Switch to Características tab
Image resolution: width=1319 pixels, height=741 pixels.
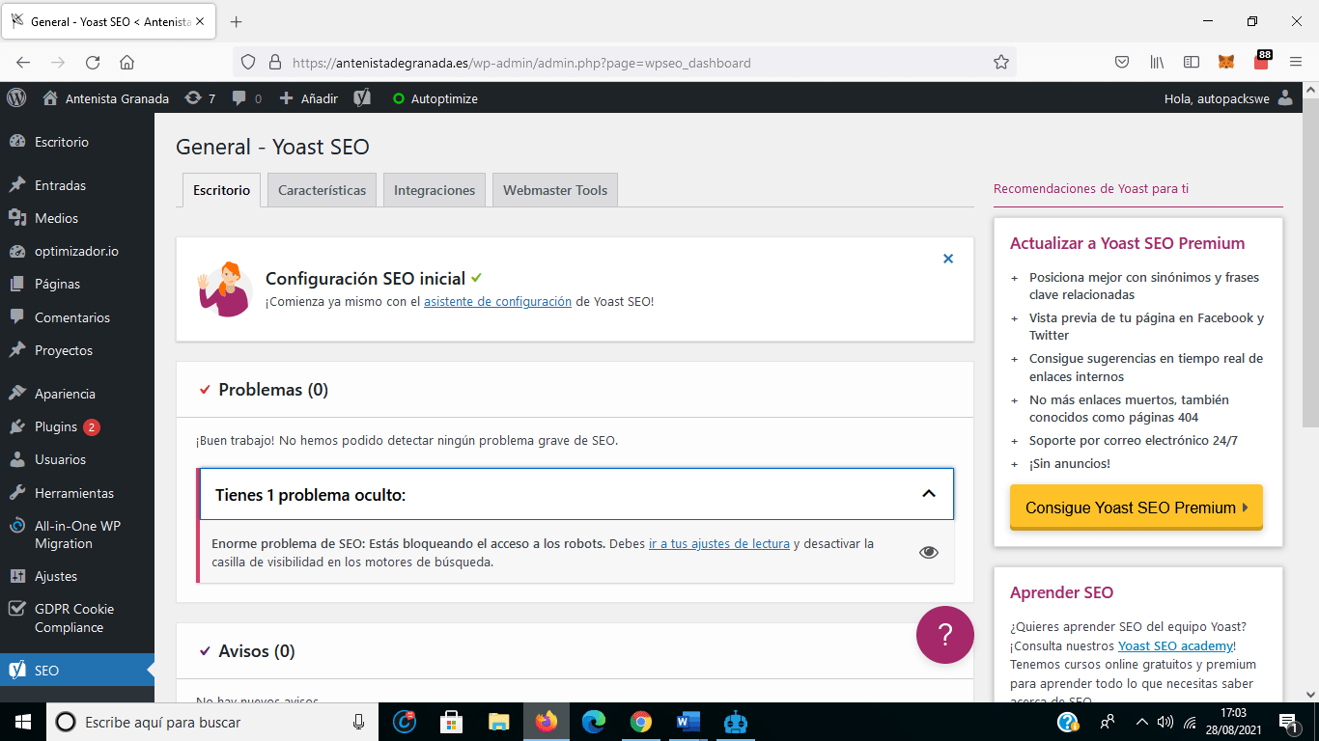[x=322, y=190]
